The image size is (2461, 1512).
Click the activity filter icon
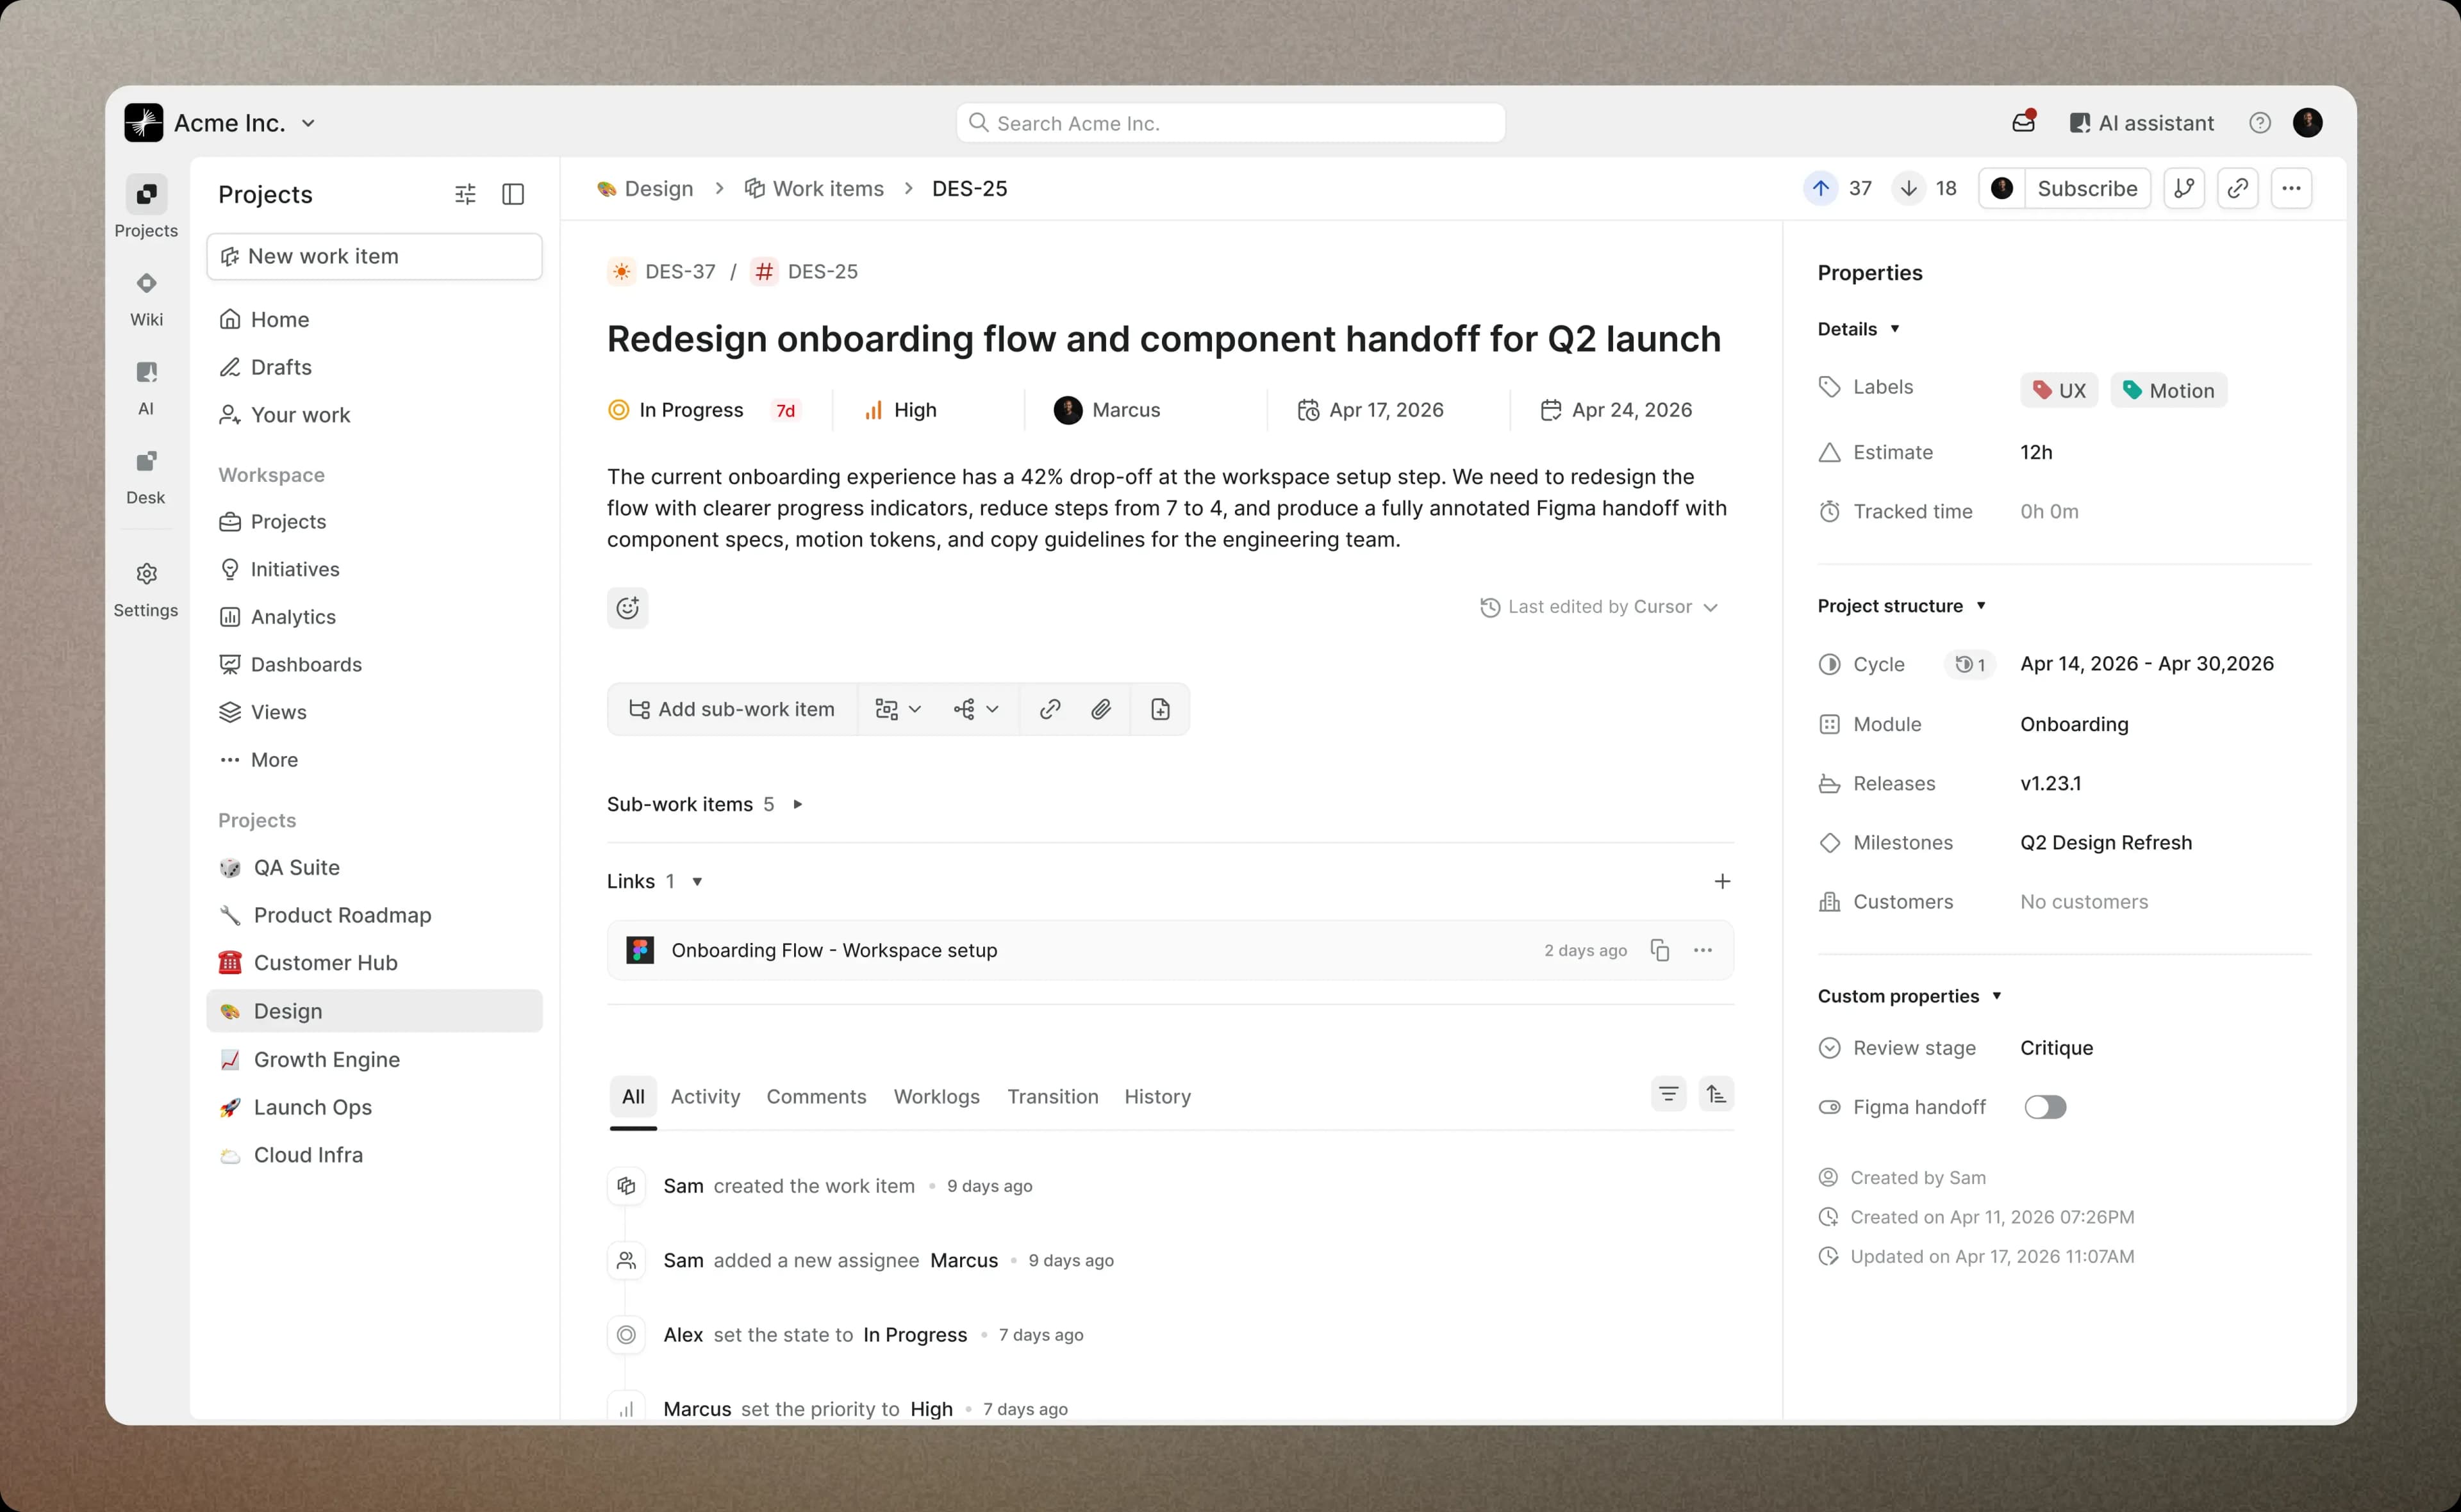coord(1669,1094)
